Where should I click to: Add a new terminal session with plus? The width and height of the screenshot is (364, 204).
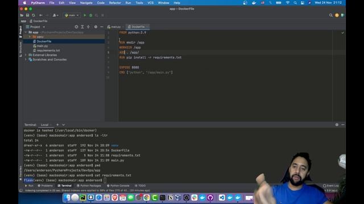tap(57, 125)
